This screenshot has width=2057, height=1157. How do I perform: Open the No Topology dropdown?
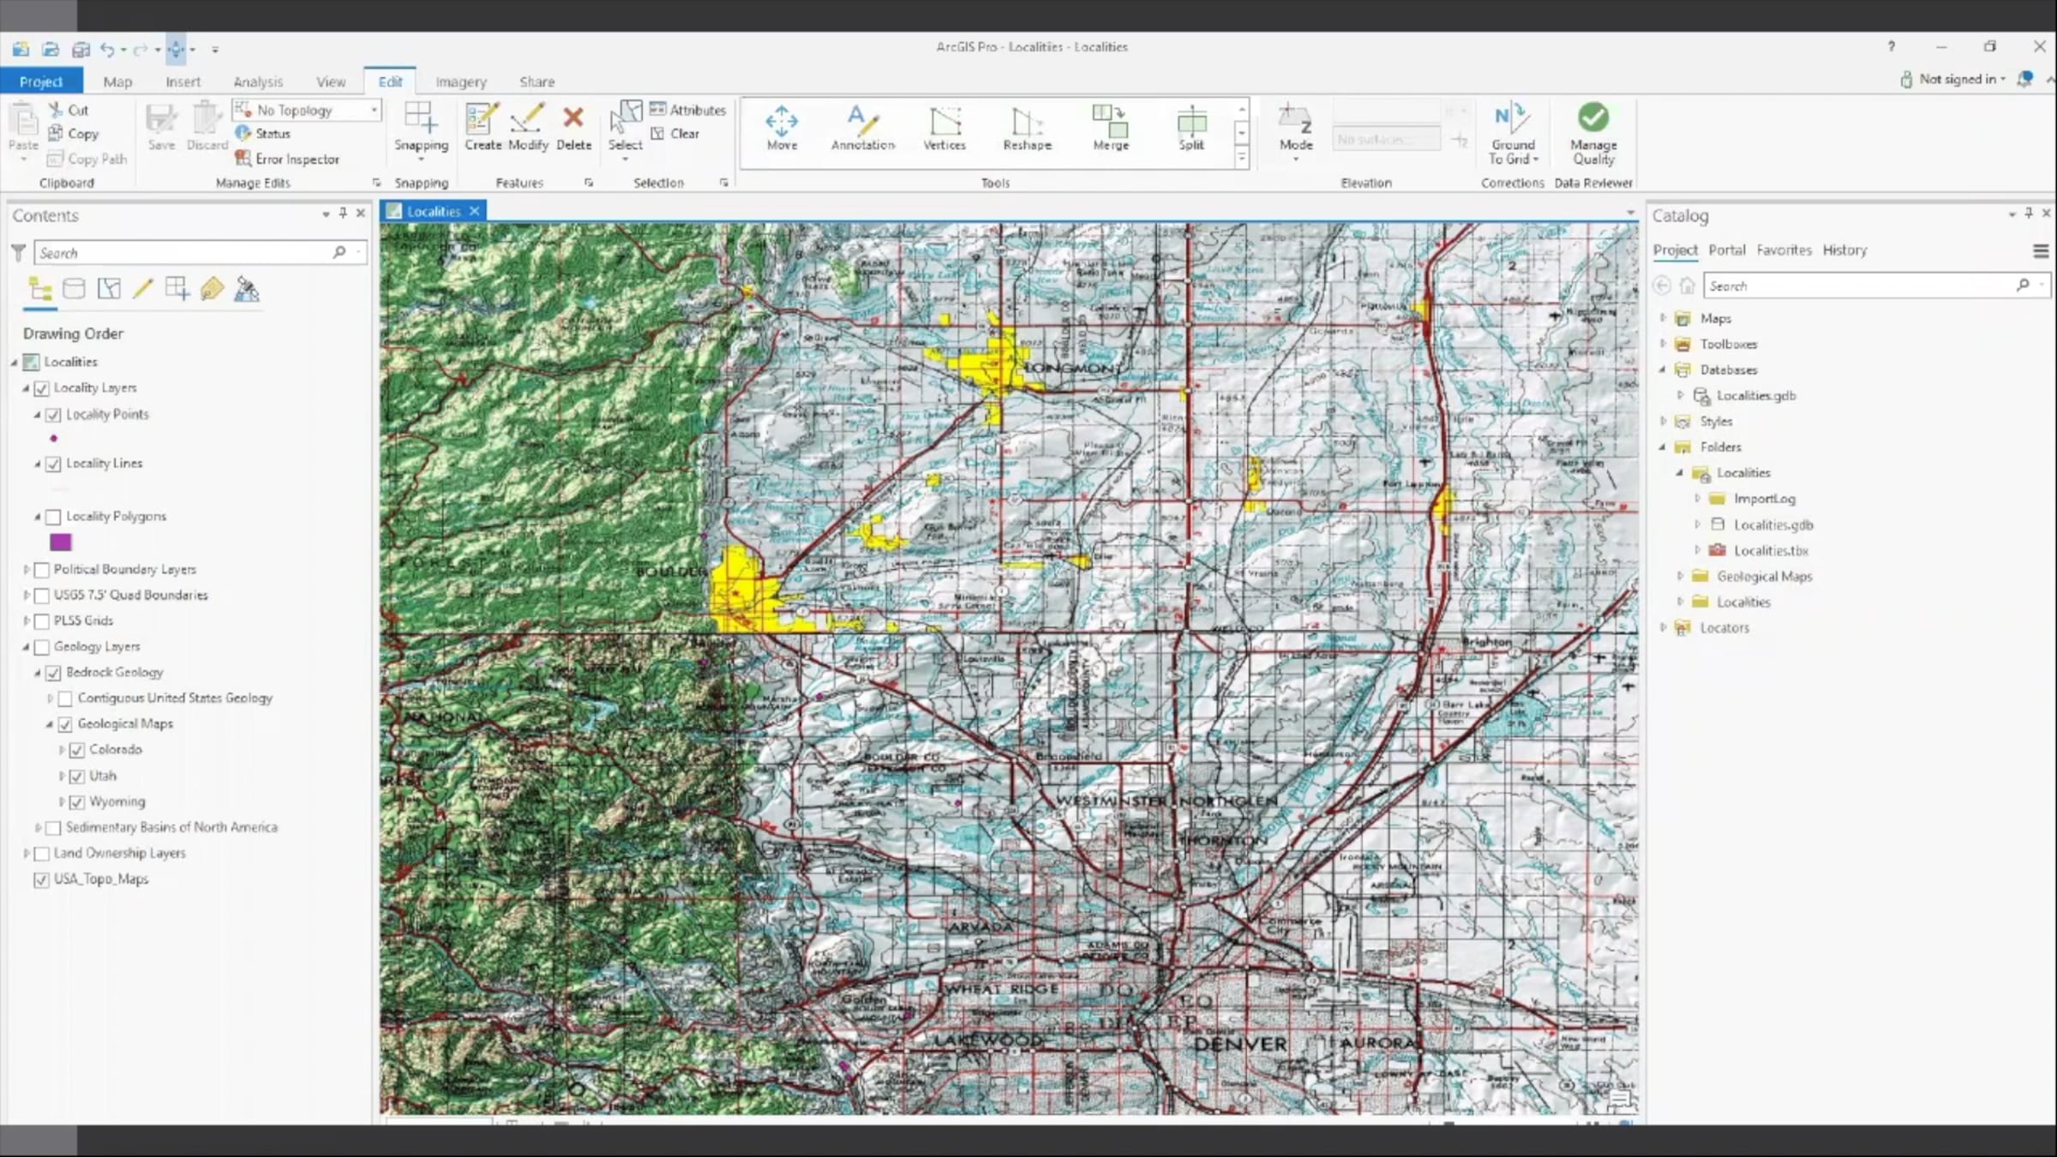(x=374, y=110)
